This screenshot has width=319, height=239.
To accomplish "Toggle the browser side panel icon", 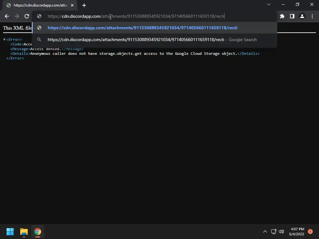I will click(x=292, y=16).
